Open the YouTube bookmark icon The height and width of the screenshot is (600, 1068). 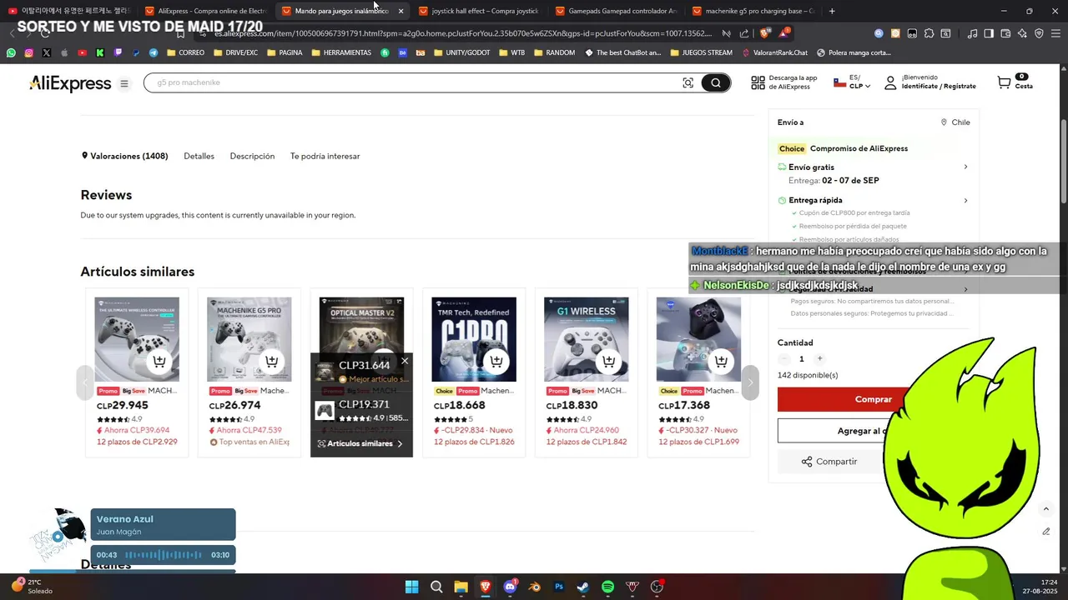[82, 52]
